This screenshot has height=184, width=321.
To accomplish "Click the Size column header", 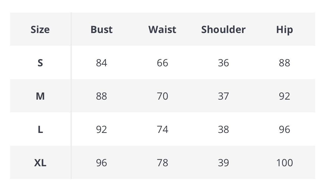I will 40,29.
